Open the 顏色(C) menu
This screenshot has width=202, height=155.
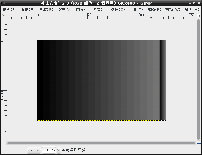pyautogui.click(x=118, y=9)
